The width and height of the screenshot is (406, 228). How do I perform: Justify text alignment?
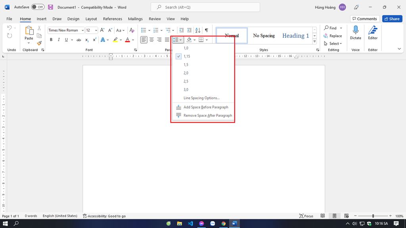[x=167, y=40]
